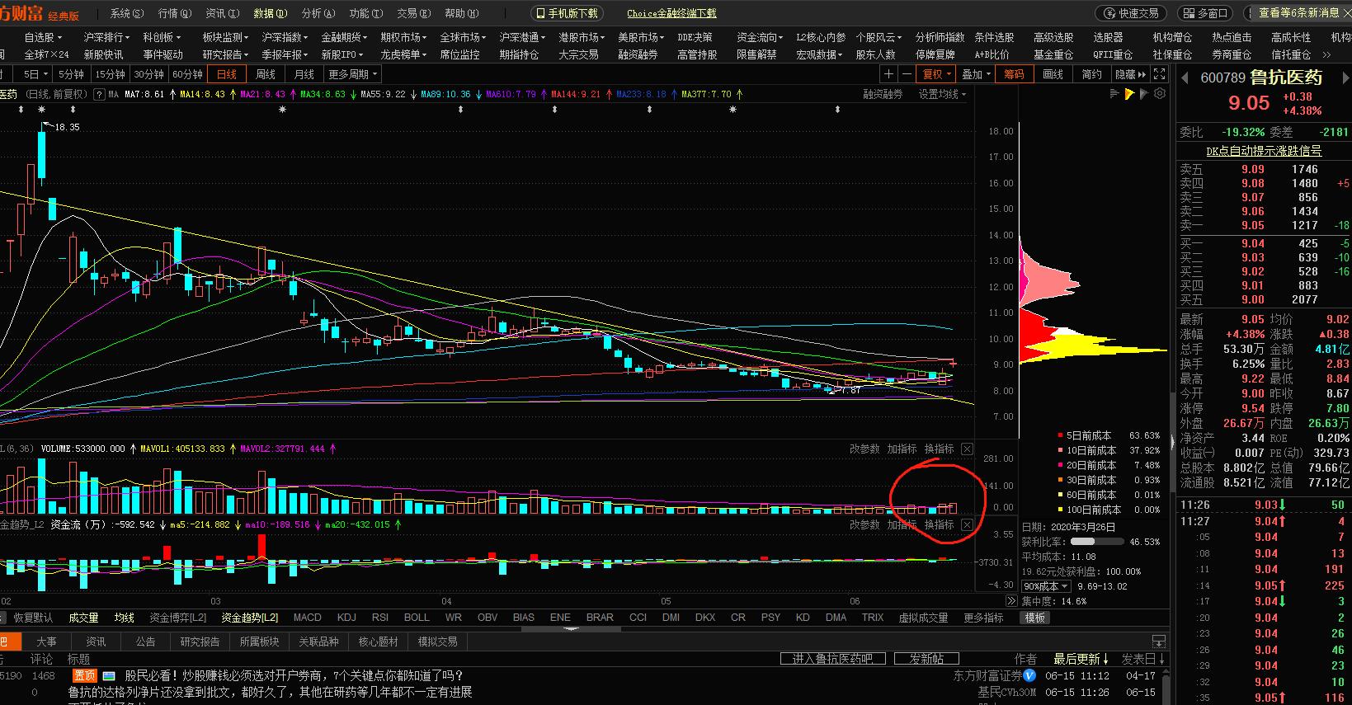Image resolution: width=1352 pixels, height=705 pixels.
Task: Click the 进入鲁抗医药吧 button
Action: [832, 658]
